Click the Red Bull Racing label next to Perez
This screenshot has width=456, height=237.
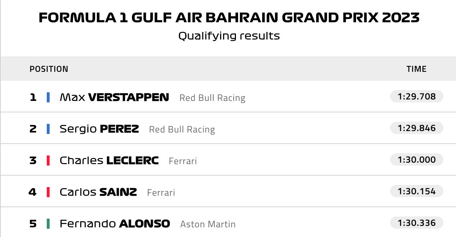[x=182, y=130]
